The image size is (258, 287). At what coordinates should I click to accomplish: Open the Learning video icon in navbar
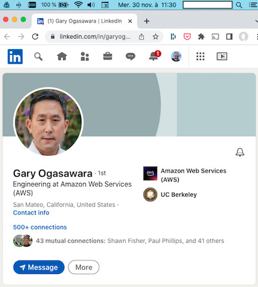222,56
